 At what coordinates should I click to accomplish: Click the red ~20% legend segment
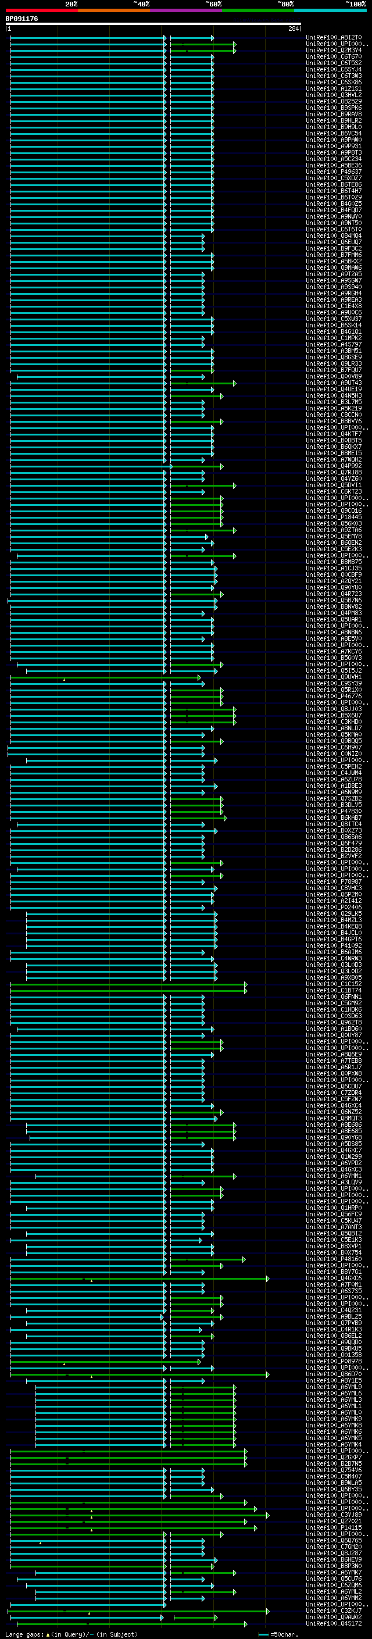(42, 10)
